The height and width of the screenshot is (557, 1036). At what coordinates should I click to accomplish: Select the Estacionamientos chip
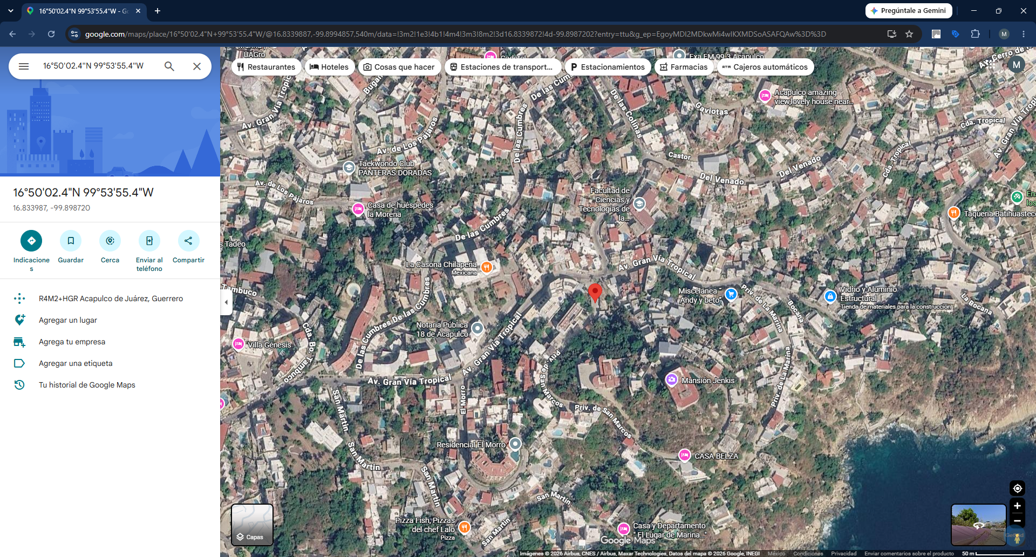click(x=608, y=67)
